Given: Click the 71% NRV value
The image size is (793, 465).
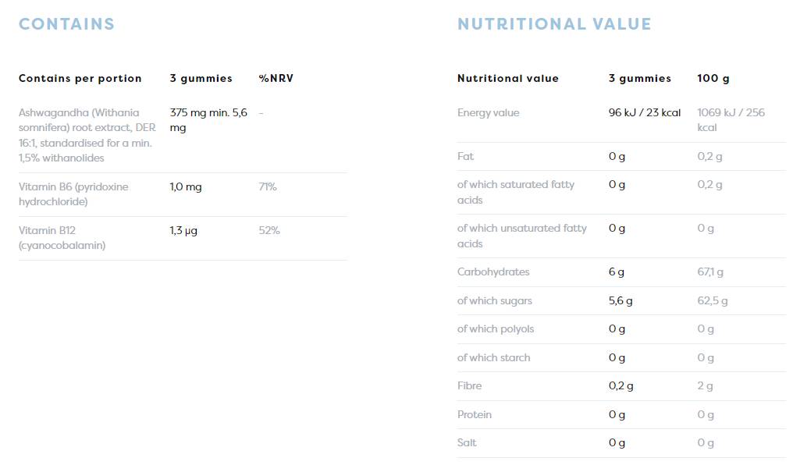Looking at the screenshot, I should point(268,187).
